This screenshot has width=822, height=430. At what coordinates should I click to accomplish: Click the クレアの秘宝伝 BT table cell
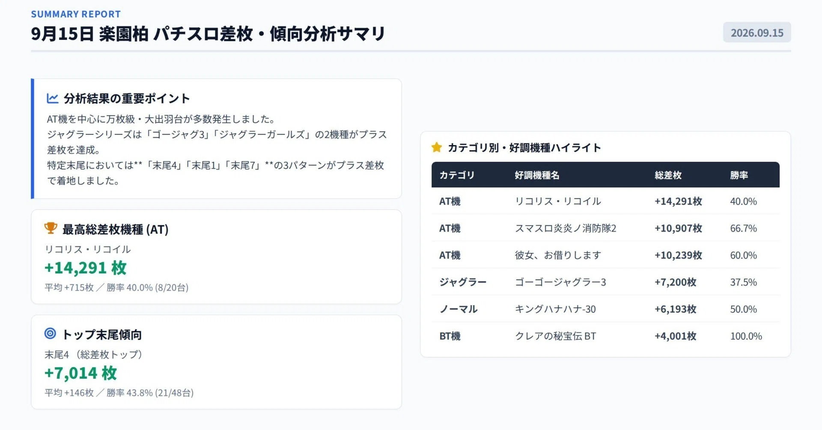[555, 336]
